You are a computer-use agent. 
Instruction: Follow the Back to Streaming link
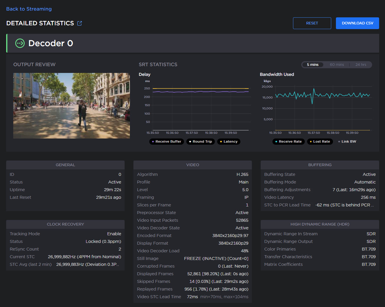pos(29,9)
